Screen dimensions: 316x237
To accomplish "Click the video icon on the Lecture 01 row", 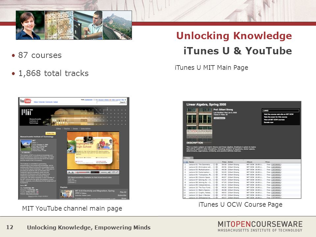I will point(214,165).
